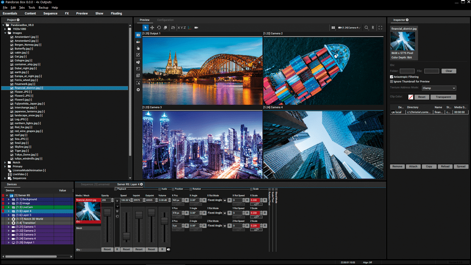
Task: Click the Opacity fader slider
Action: click(107, 212)
